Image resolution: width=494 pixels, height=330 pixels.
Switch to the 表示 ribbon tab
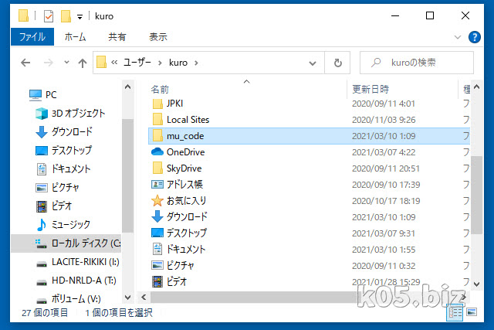click(x=157, y=37)
